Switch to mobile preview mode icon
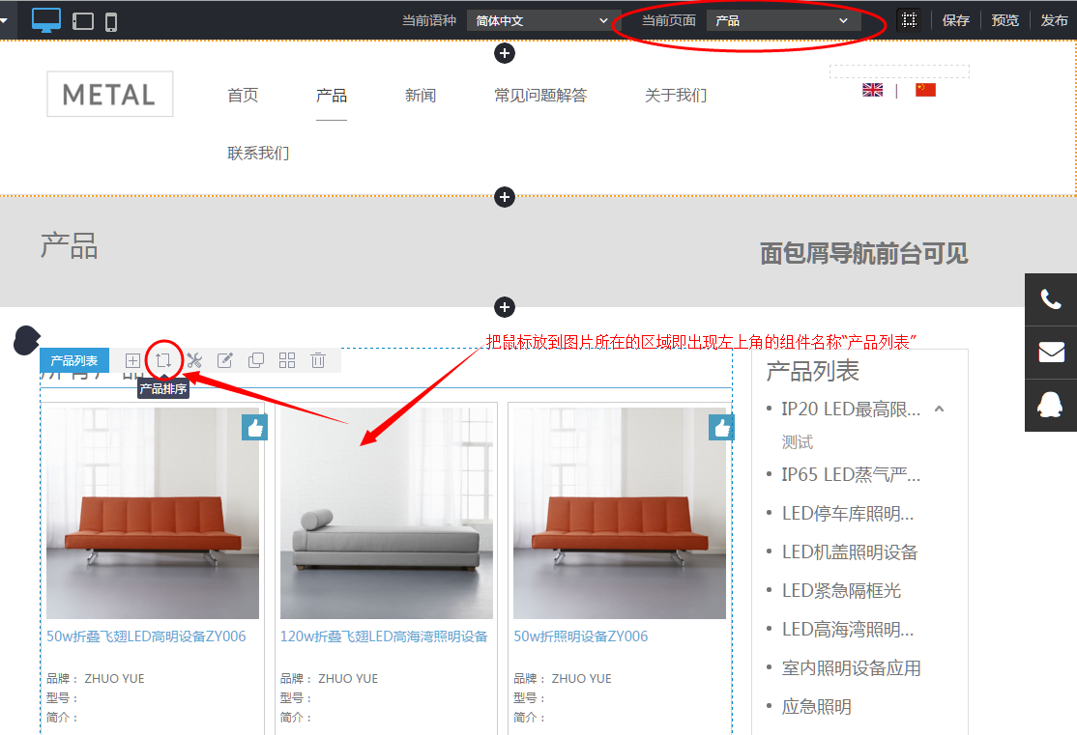 tap(109, 19)
